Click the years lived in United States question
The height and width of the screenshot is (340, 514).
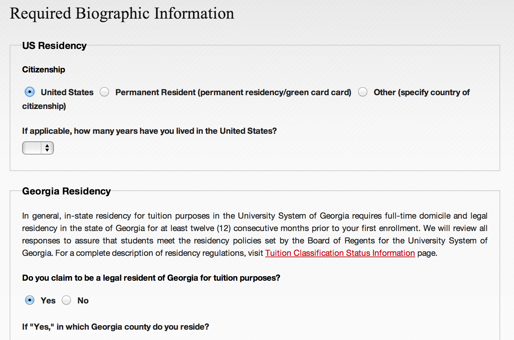click(149, 131)
